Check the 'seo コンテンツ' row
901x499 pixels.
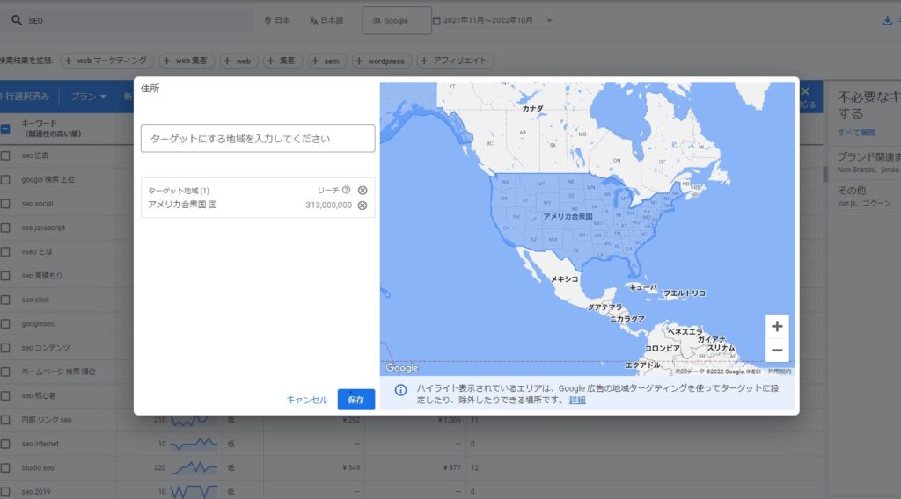(x=5, y=348)
